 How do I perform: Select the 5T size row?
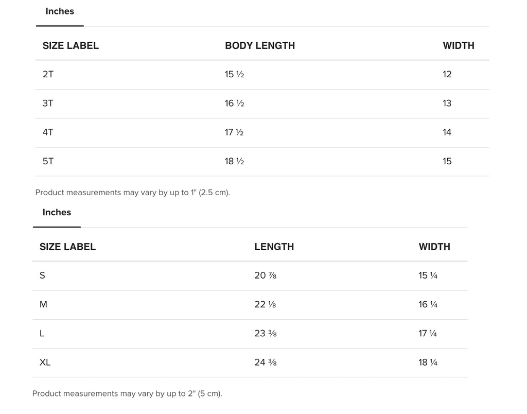[262, 162]
